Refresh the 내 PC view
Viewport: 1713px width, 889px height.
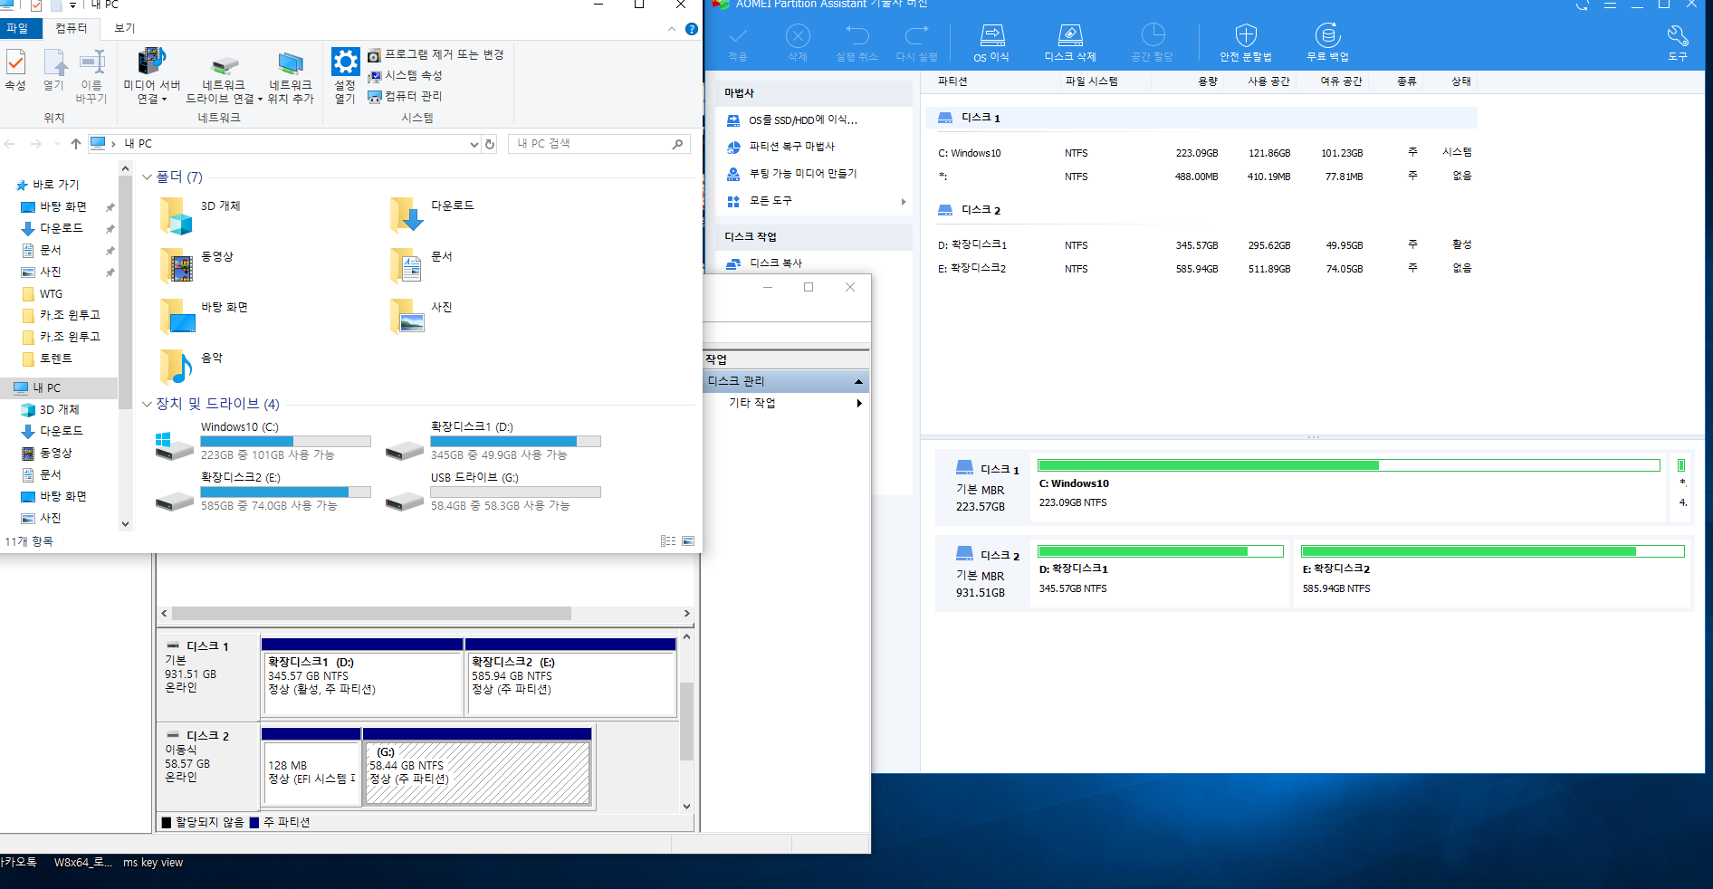(x=490, y=144)
